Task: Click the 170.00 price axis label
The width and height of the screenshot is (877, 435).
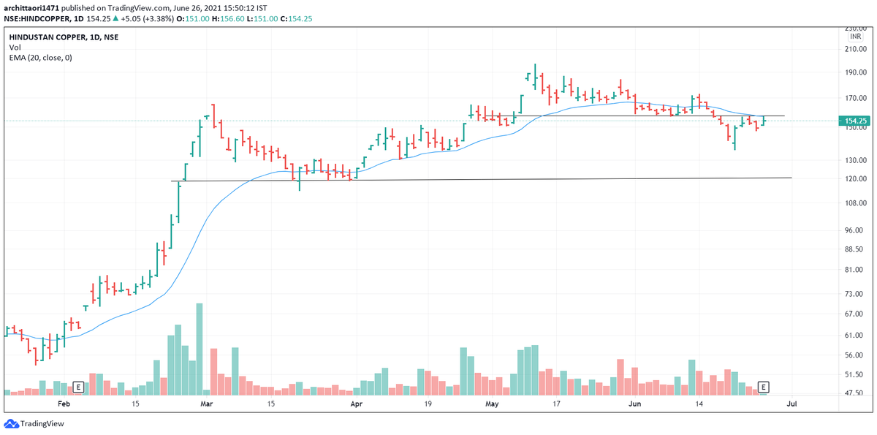Action: coord(854,98)
